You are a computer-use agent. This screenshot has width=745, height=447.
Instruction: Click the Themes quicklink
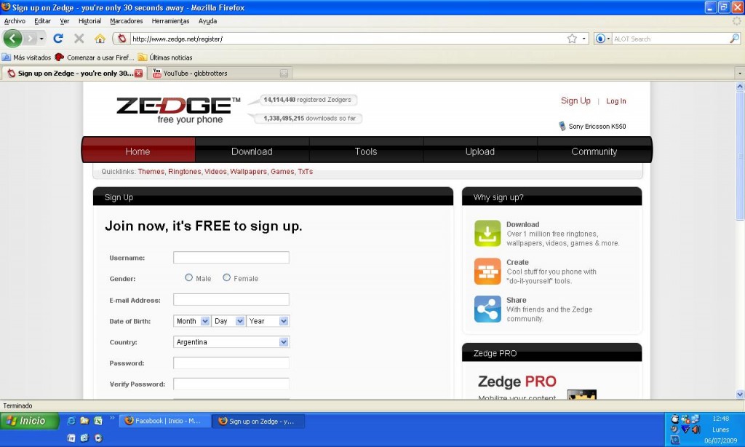(x=151, y=172)
